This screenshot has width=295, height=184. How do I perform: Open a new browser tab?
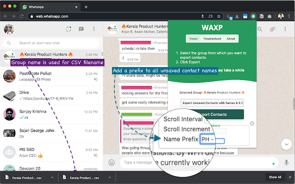click(86, 7)
